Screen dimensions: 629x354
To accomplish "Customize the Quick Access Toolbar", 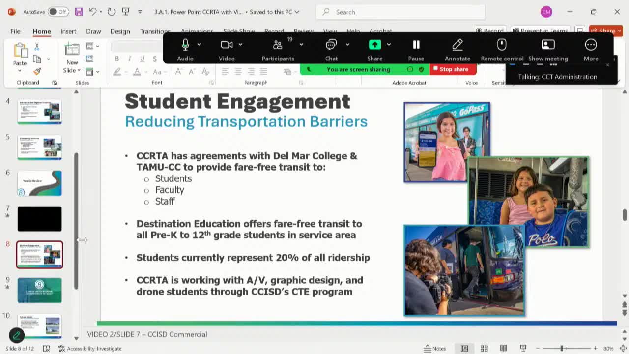I will coord(140,12).
